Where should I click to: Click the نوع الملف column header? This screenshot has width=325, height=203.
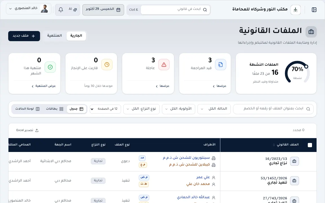tap(122, 145)
